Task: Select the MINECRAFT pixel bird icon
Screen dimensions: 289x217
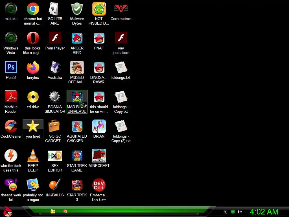Action: [99, 156]
